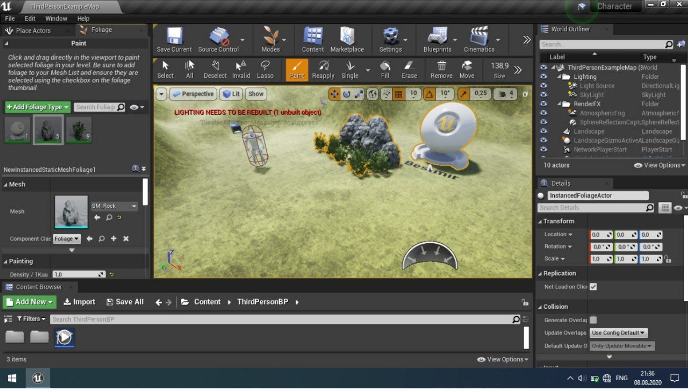Viewport: 688px width, 392px height.
Task: Toggle world/local coordinate globe icon
Action: pyautogui.click(x=372, y=94)
